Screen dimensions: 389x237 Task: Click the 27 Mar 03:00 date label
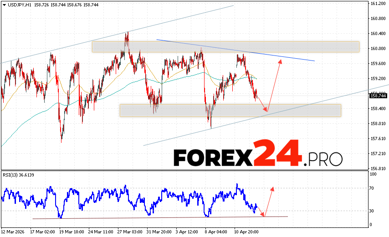pos(129,231)
